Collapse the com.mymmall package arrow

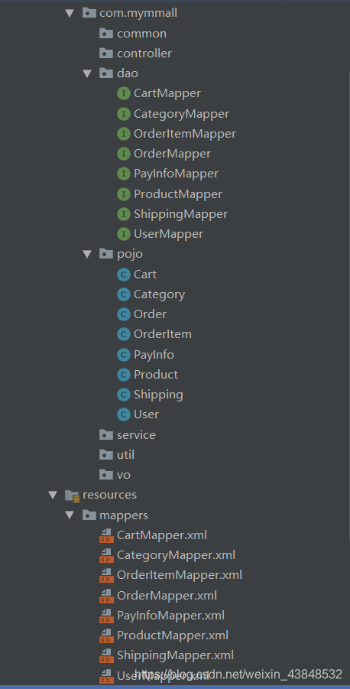[x=70, y=13]
